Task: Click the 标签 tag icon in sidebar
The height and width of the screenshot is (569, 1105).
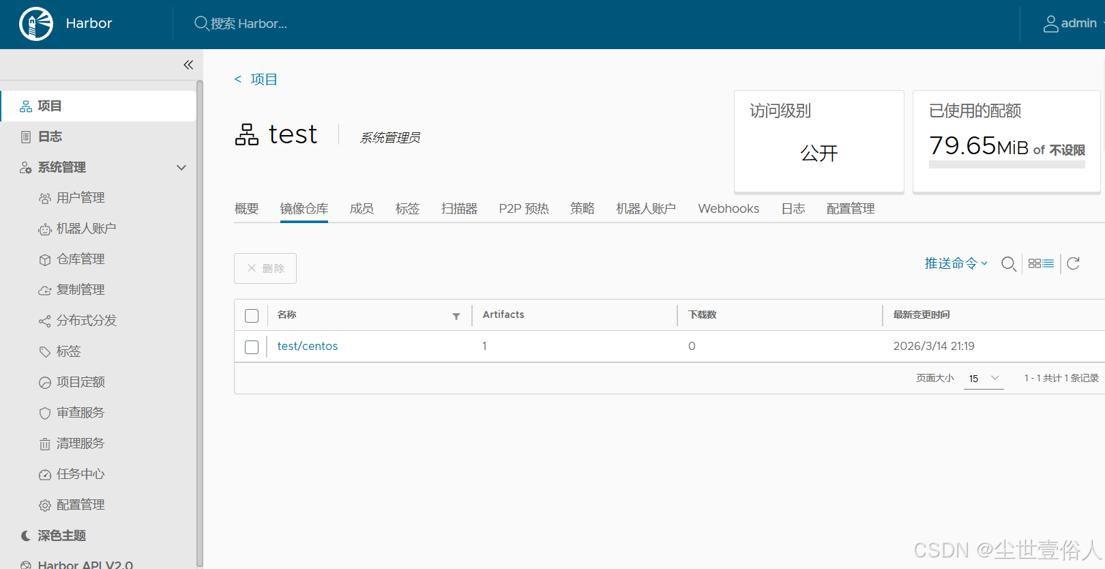Action: pos(45,352)
